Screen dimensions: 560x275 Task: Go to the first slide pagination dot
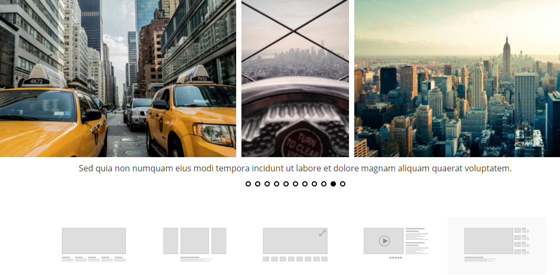[248, 184]
